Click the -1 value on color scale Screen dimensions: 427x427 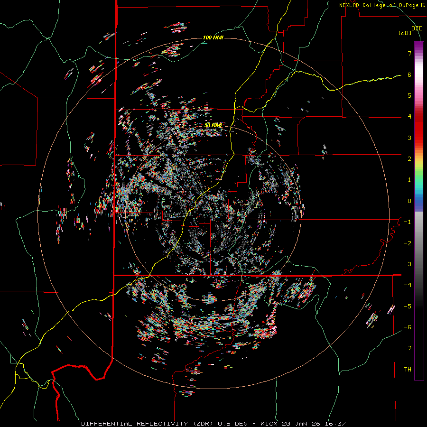408,222
